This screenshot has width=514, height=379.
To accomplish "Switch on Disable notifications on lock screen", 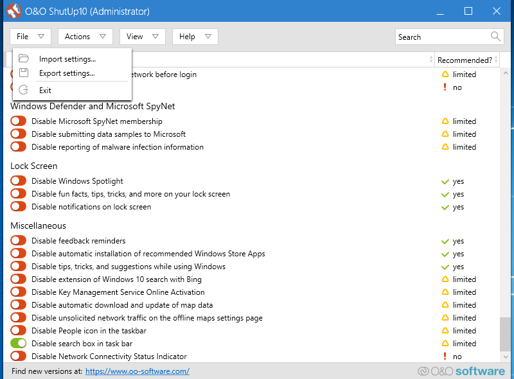I will 19,207.
